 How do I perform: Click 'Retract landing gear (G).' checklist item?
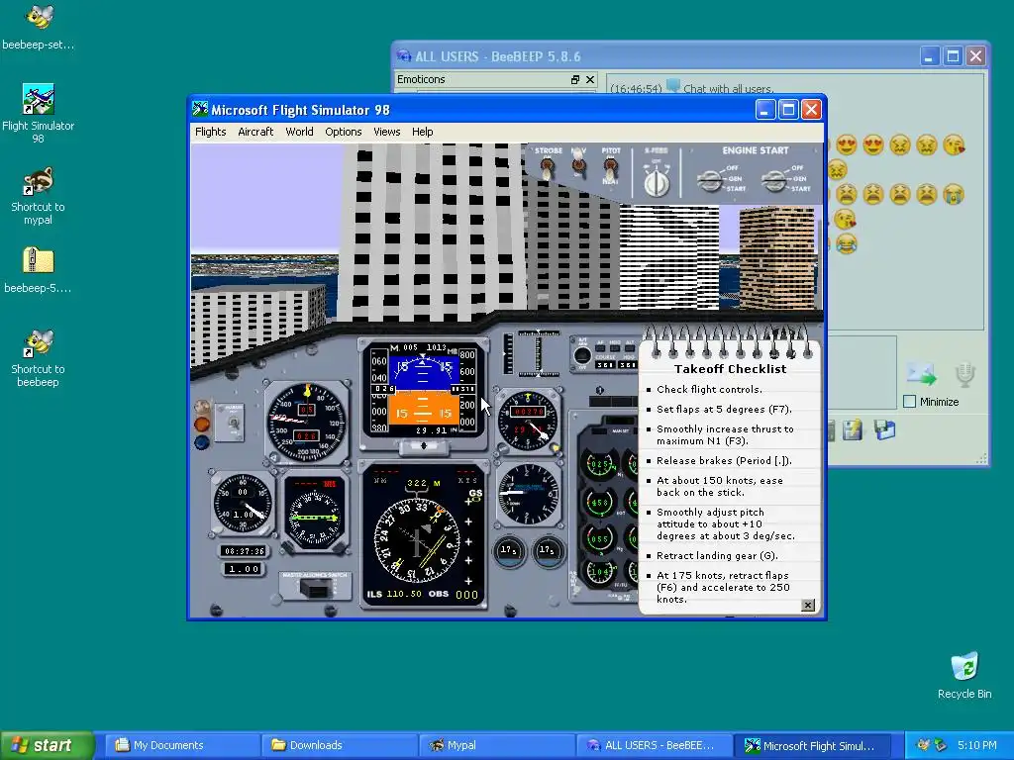(717, 556)
